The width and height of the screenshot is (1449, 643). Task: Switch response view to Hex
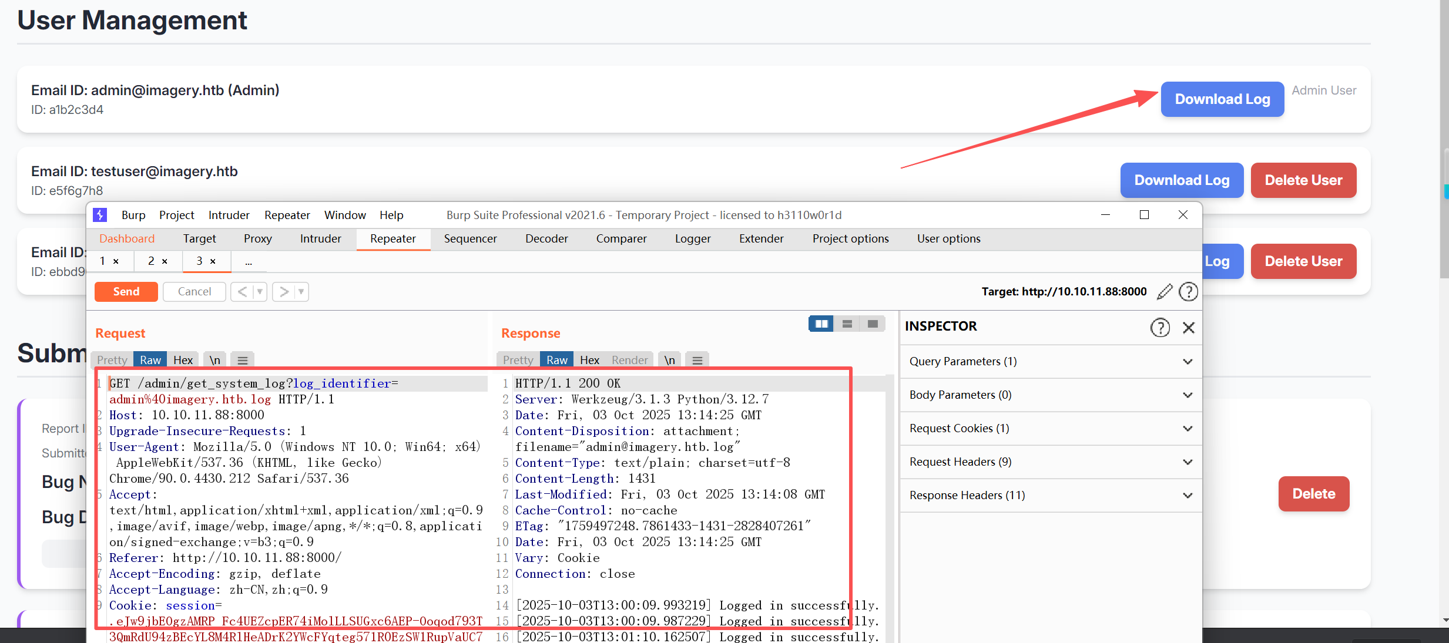click(589, 360)
